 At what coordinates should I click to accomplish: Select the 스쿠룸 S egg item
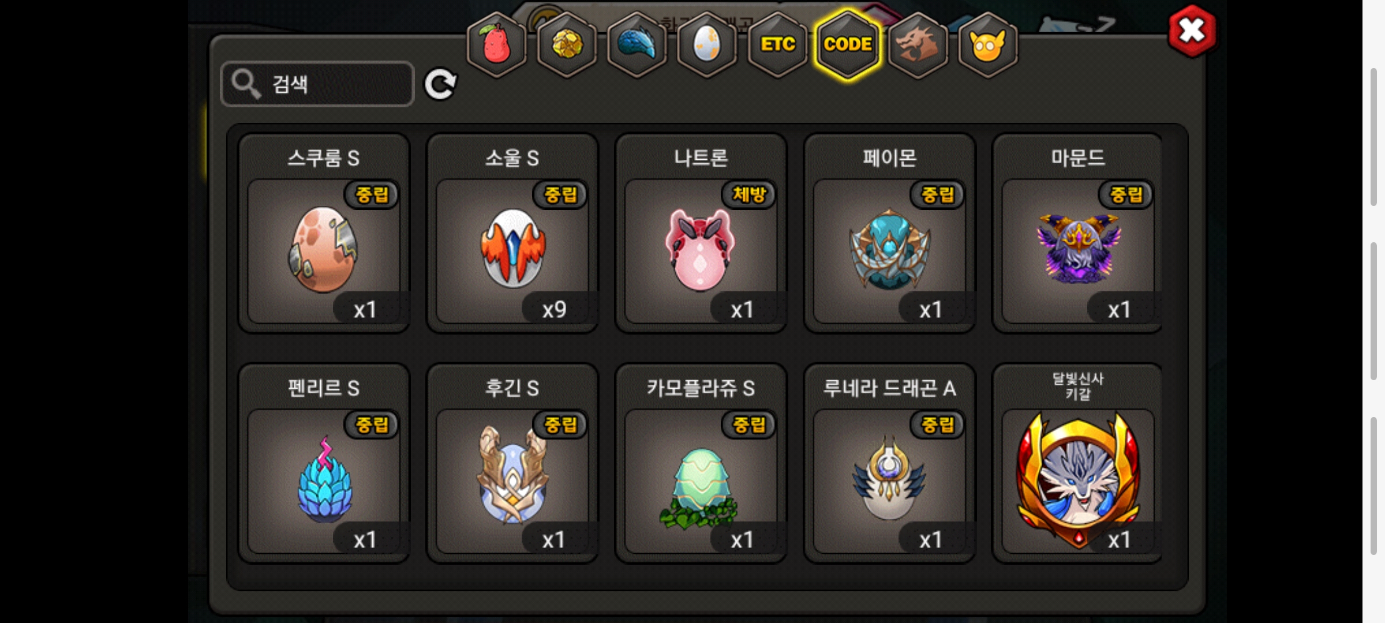point(324,233)
